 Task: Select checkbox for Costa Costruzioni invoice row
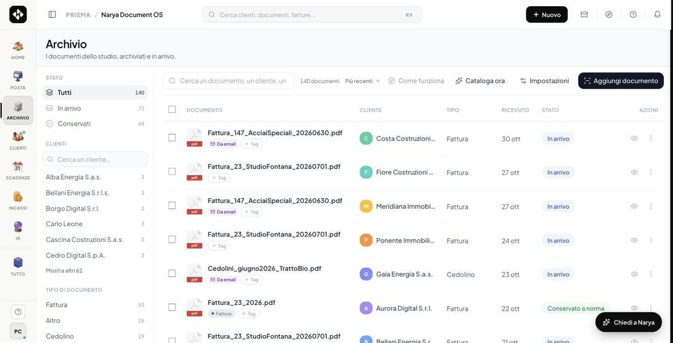pos(172,138)
